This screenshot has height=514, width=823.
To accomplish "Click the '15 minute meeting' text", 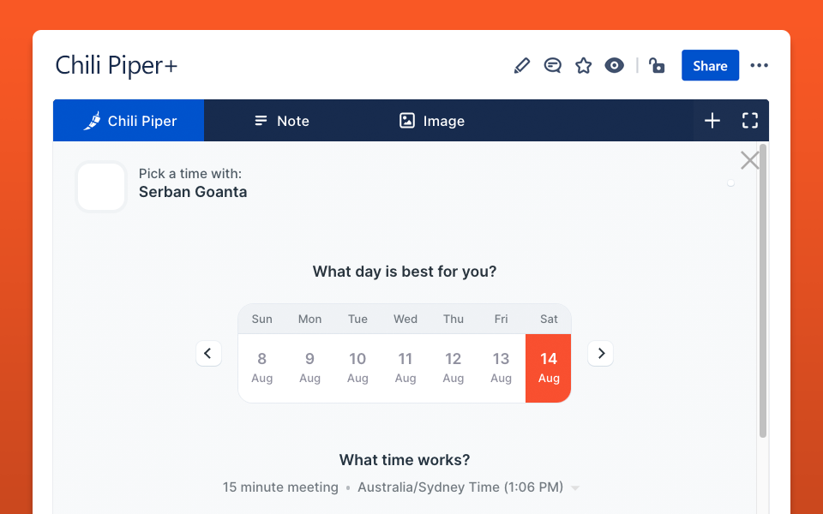I will click(x=280, y=487).
